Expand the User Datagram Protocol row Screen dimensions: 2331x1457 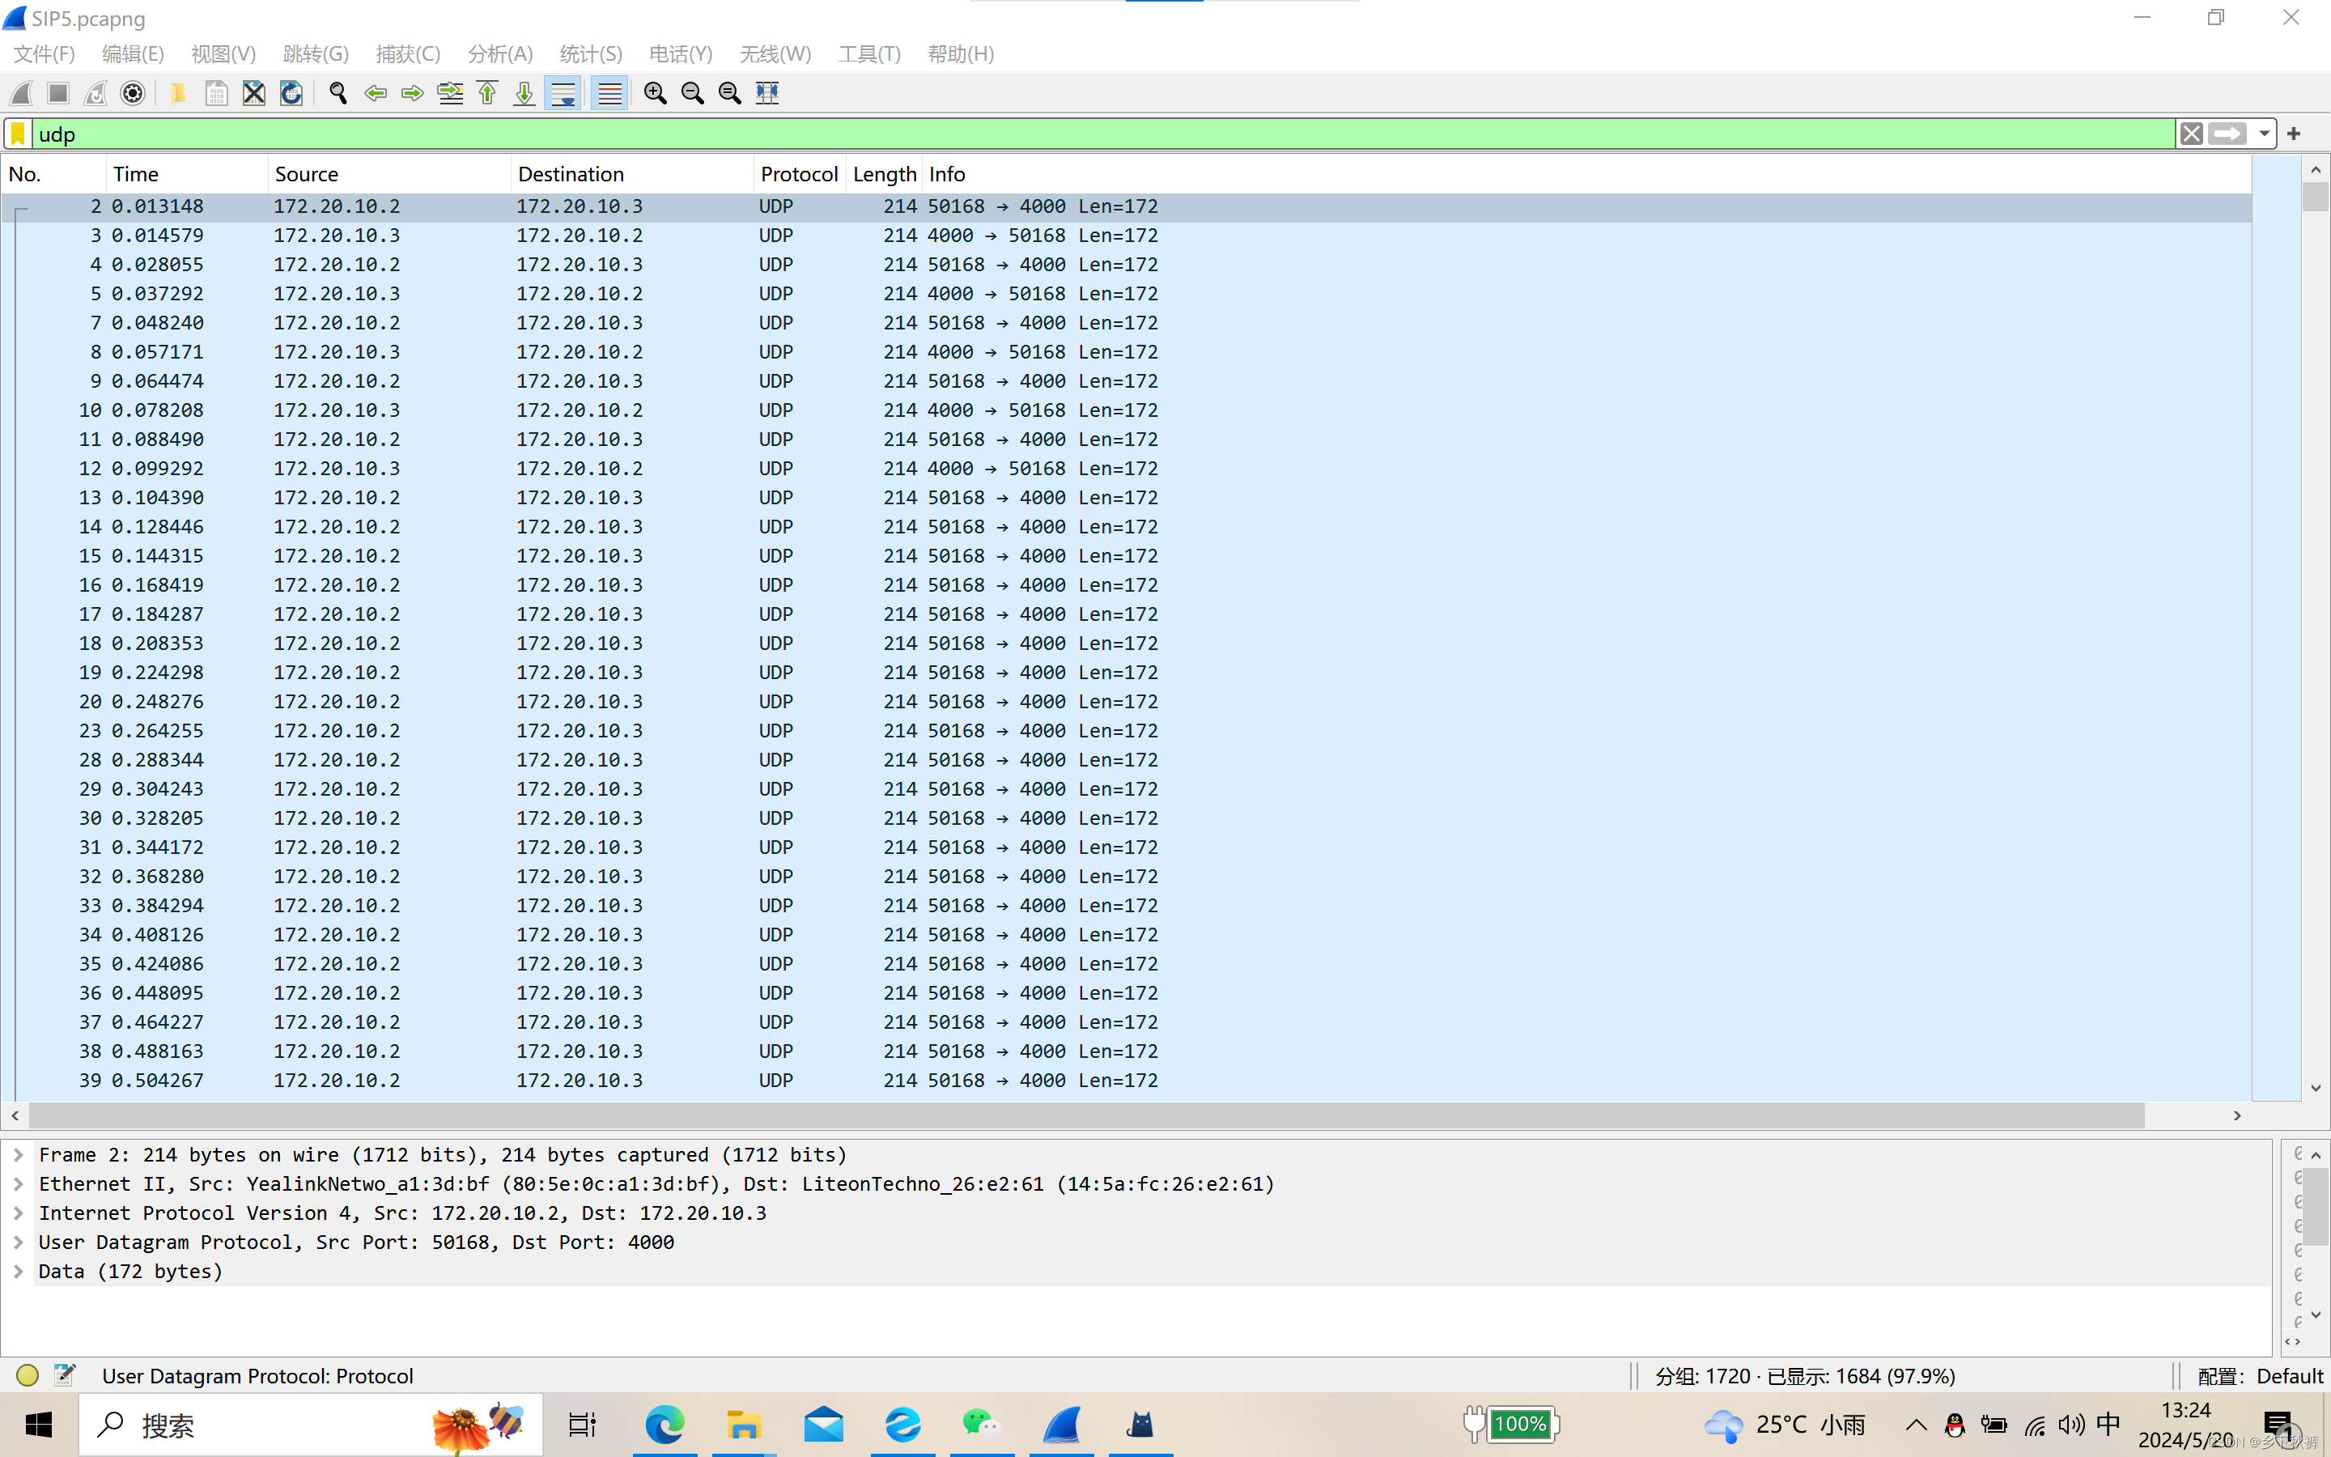(19, 1242)
